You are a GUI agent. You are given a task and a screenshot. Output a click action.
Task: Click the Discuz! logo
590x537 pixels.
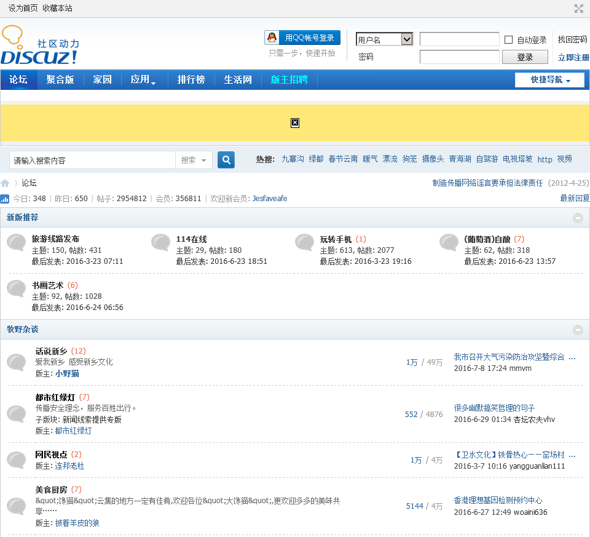click(x=40, y=45)
